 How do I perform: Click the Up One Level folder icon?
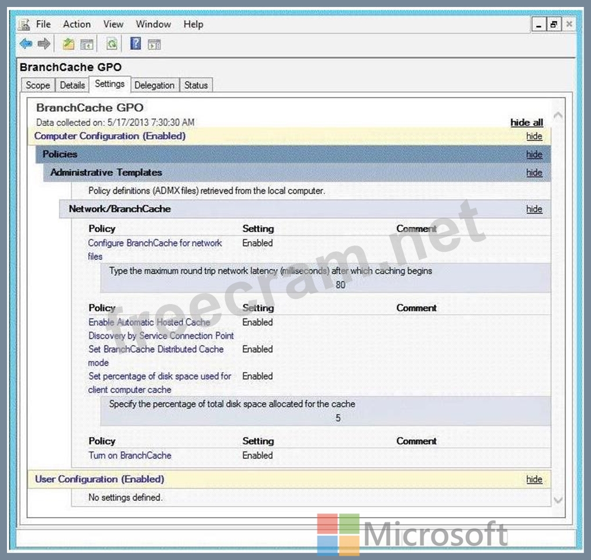(x=68, y=44)
